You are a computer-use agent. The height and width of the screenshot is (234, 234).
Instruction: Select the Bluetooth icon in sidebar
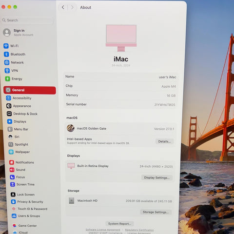click(6, 54)
